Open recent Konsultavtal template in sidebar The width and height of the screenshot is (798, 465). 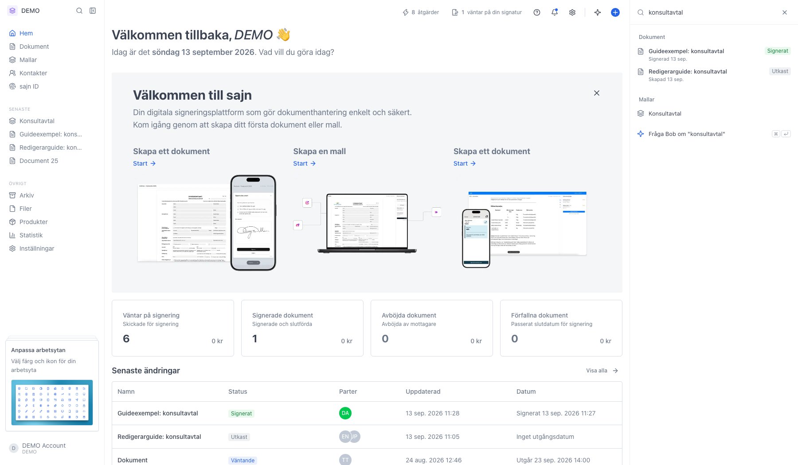pos(52,121)
